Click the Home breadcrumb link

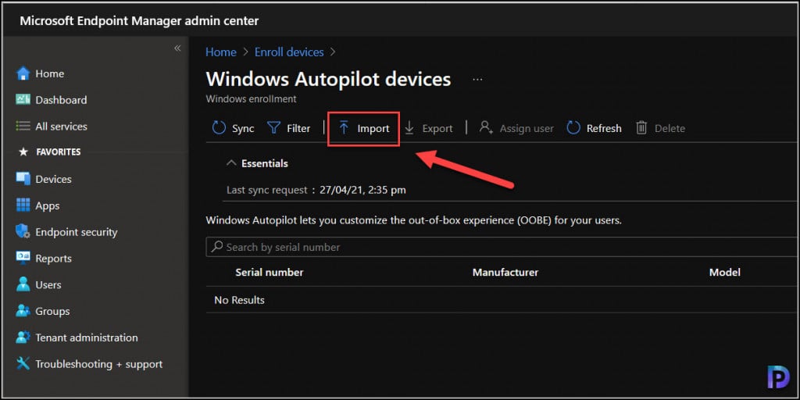pos(221,52)
